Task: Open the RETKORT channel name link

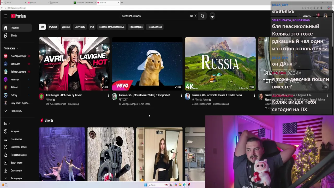Action: click(123, 100)
